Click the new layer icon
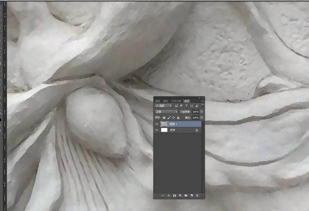This screenshot has width=309, height=211. click(191, 196)
